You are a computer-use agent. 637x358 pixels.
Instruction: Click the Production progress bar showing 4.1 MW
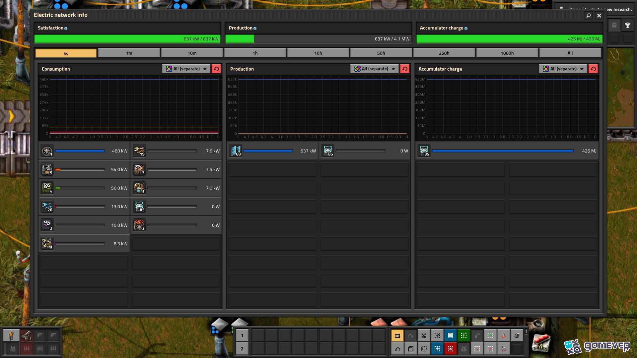pos(318,39)
